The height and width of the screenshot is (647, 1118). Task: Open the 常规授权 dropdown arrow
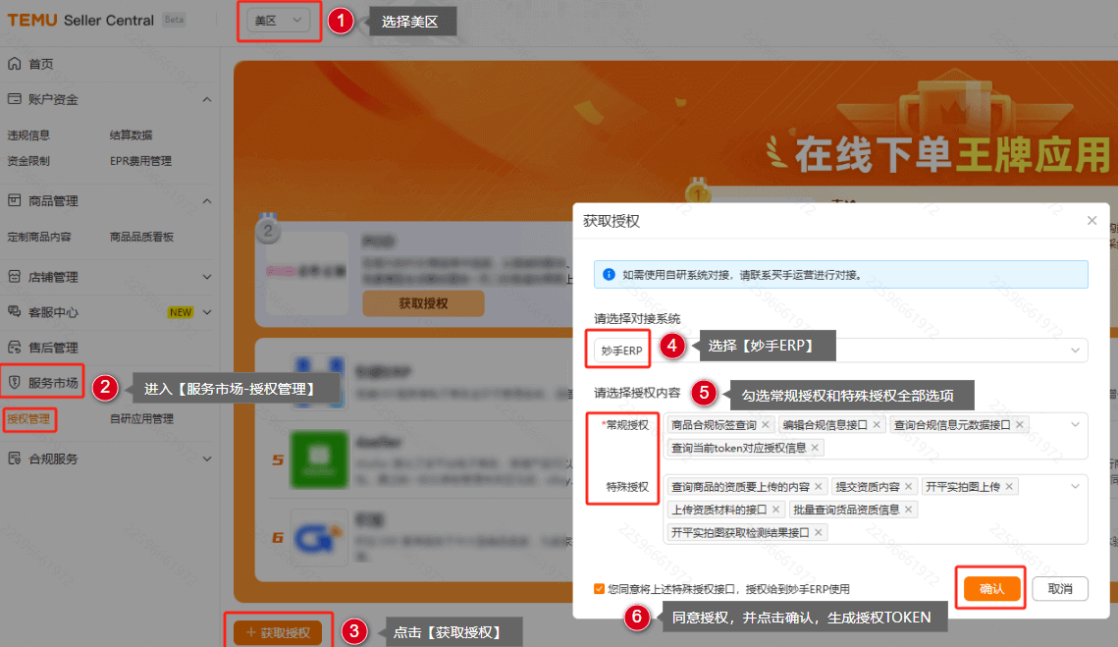[x=1075, y=424]
